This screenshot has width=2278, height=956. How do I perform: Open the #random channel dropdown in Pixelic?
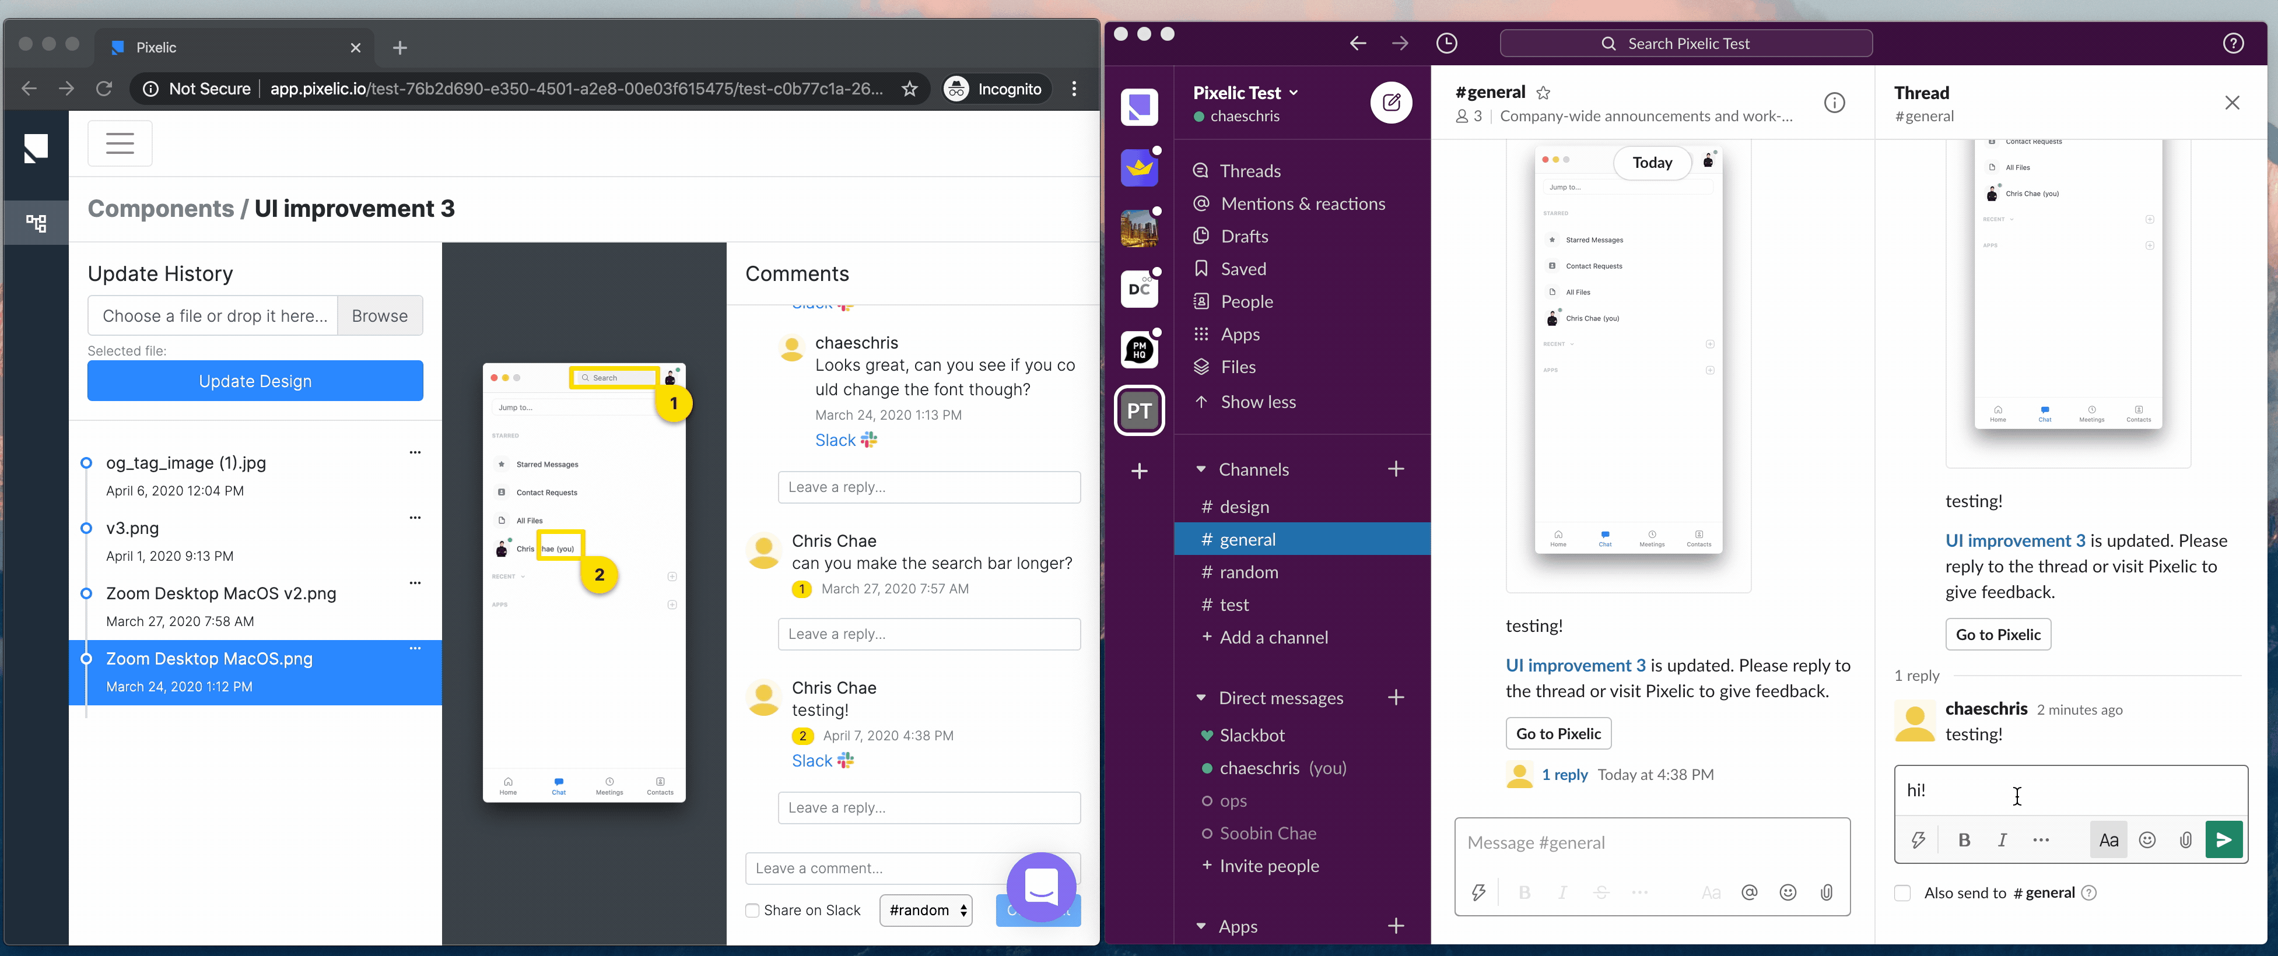point(926,911)
